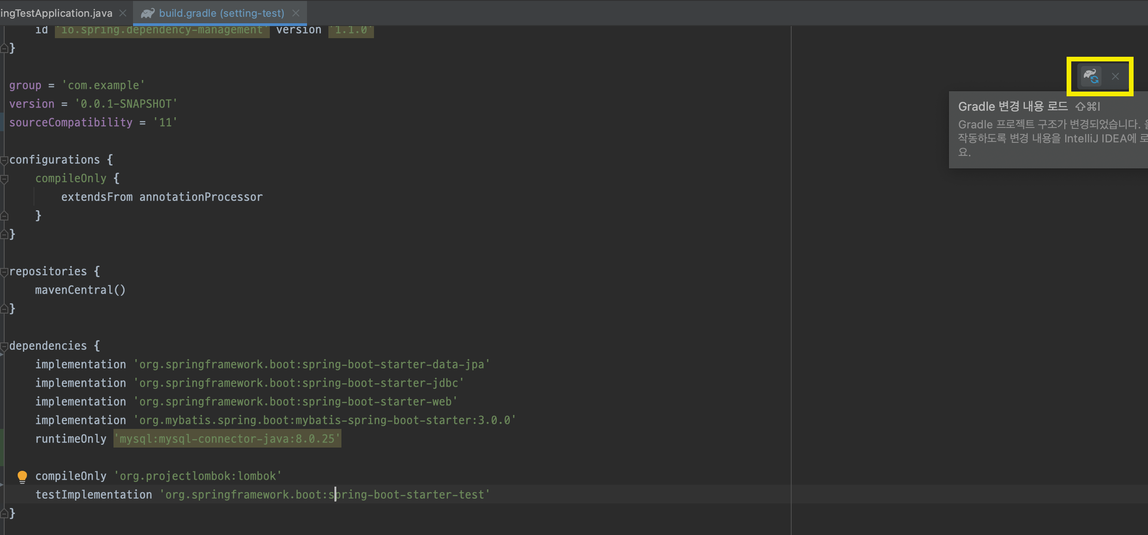The image size is (1148, 535).
Task: Switch to the TestApplication.java tab
Action: tap(56, 13)
